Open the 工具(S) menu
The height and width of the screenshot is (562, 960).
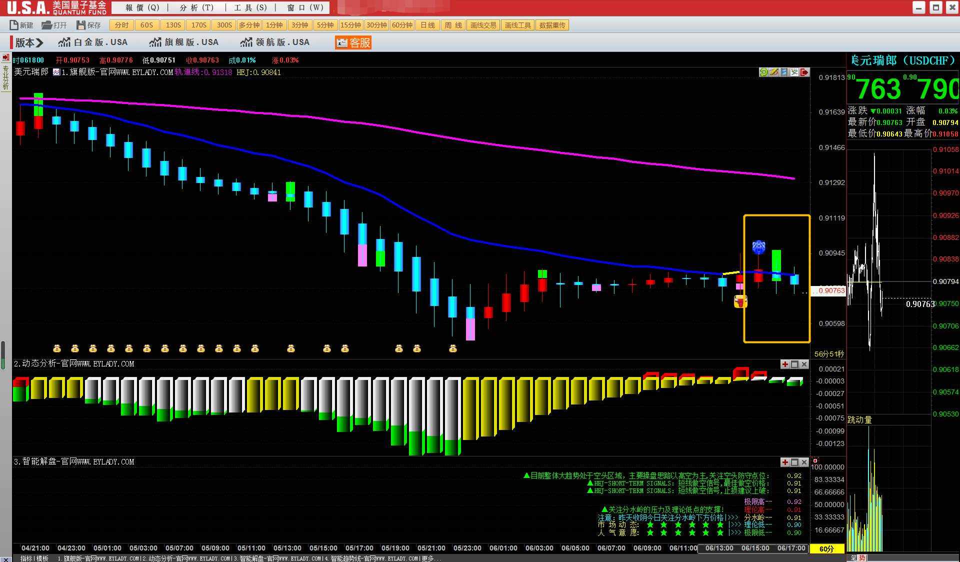pyautogui.click(x=250, y=7)
